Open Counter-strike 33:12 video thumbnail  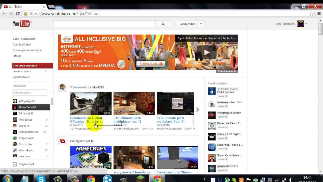[91, 103]
